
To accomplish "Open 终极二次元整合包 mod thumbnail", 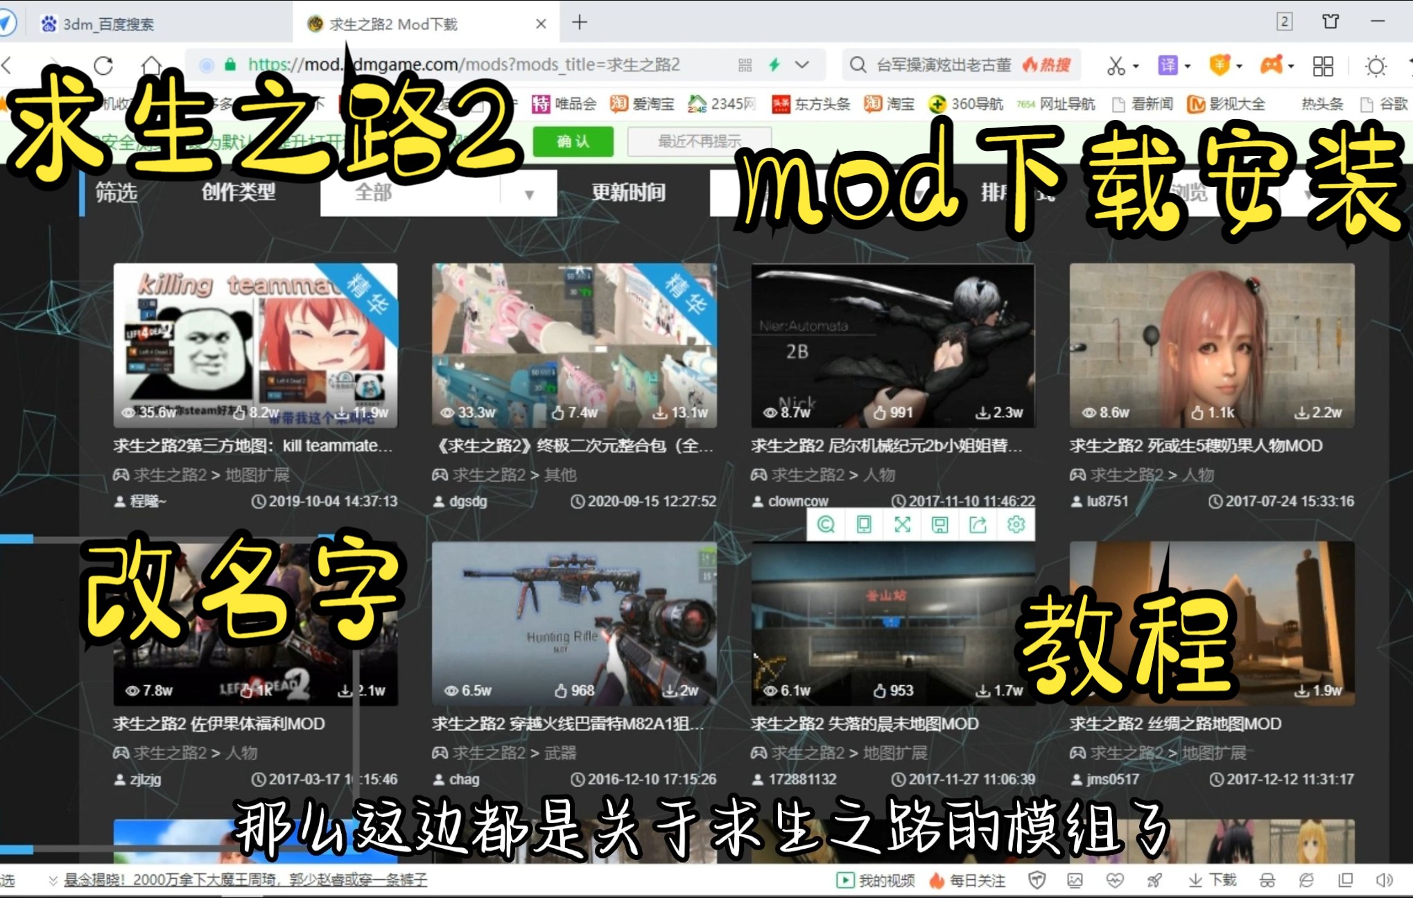I will [x=574, y=345].
